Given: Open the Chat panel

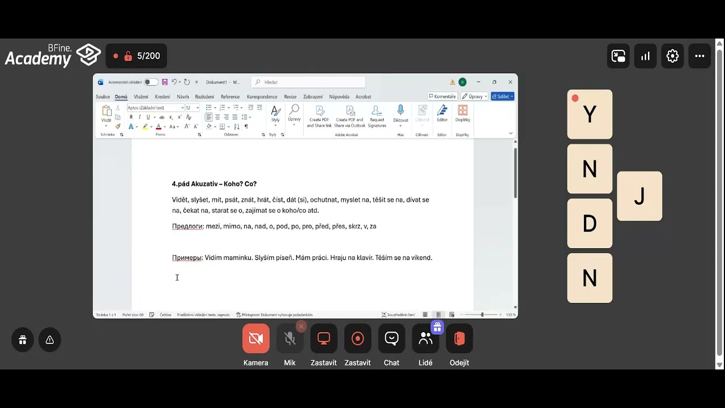Looking at the screenshot, I should (392, 338).
